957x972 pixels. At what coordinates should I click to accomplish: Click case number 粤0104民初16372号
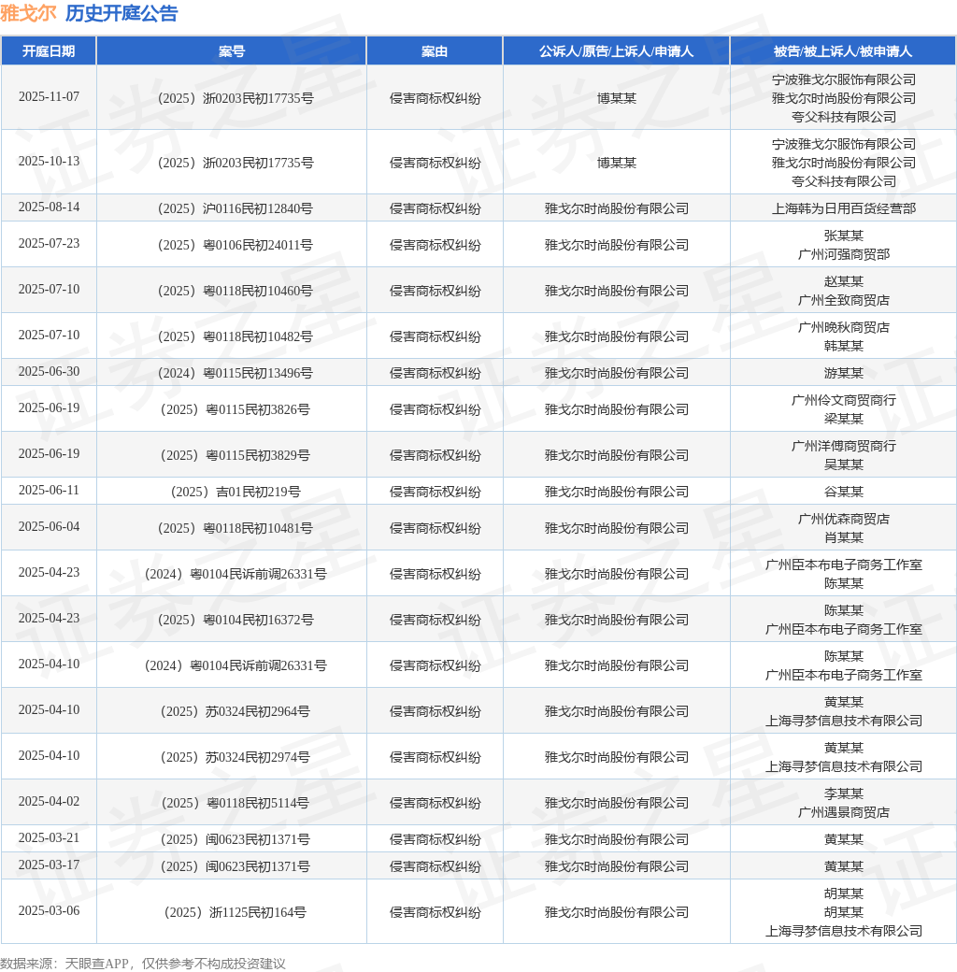(236, 620)
